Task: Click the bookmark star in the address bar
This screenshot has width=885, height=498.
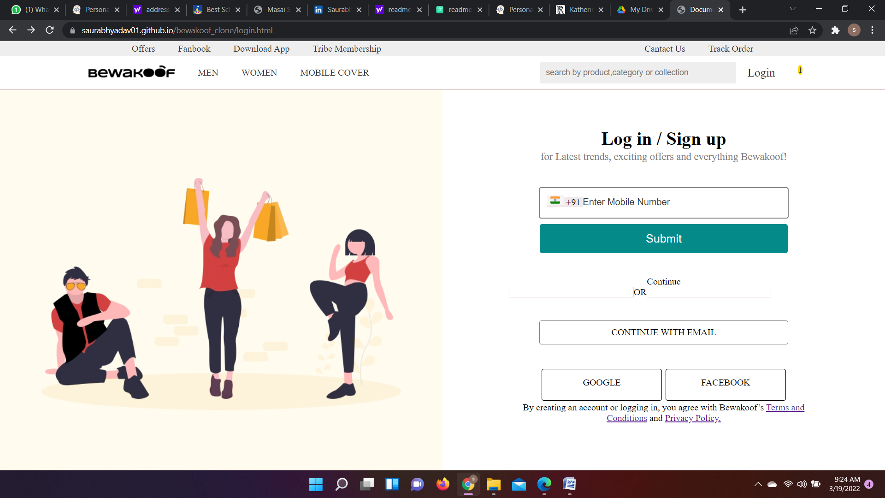Action: coord(813,30)
